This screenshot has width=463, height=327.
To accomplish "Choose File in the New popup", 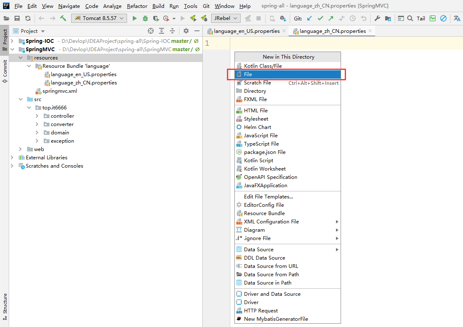I will pos(288,74).
